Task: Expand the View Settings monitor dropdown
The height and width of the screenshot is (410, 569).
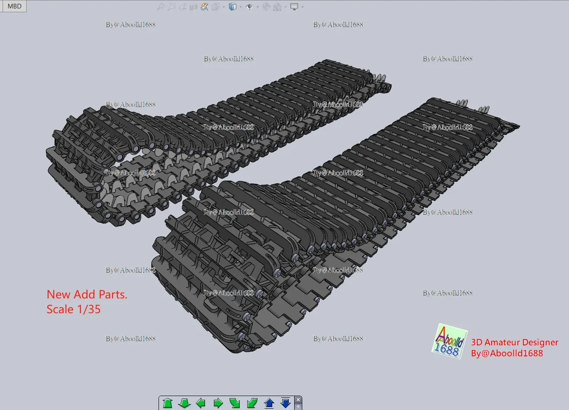Action: pos(302,7)
